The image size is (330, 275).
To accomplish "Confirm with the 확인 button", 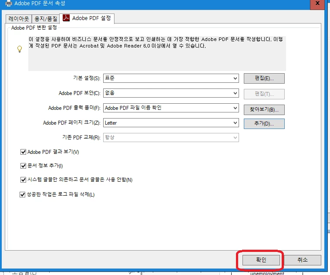I will click(x=261, y=260).
